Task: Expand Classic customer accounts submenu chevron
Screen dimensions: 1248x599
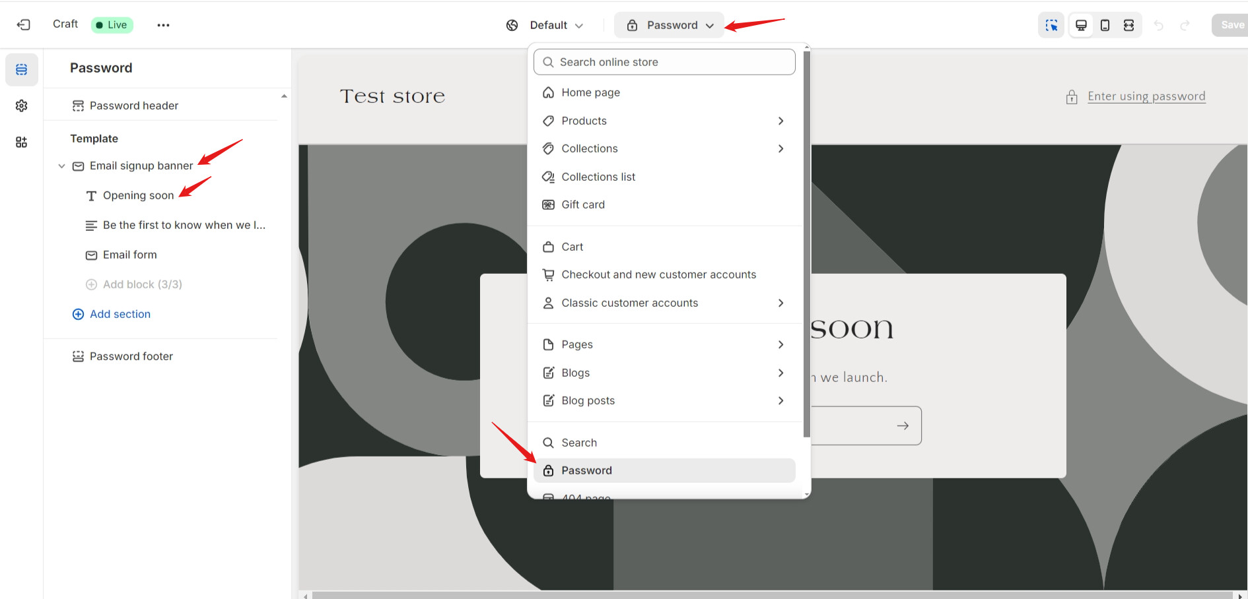Action: pos(780,303)
